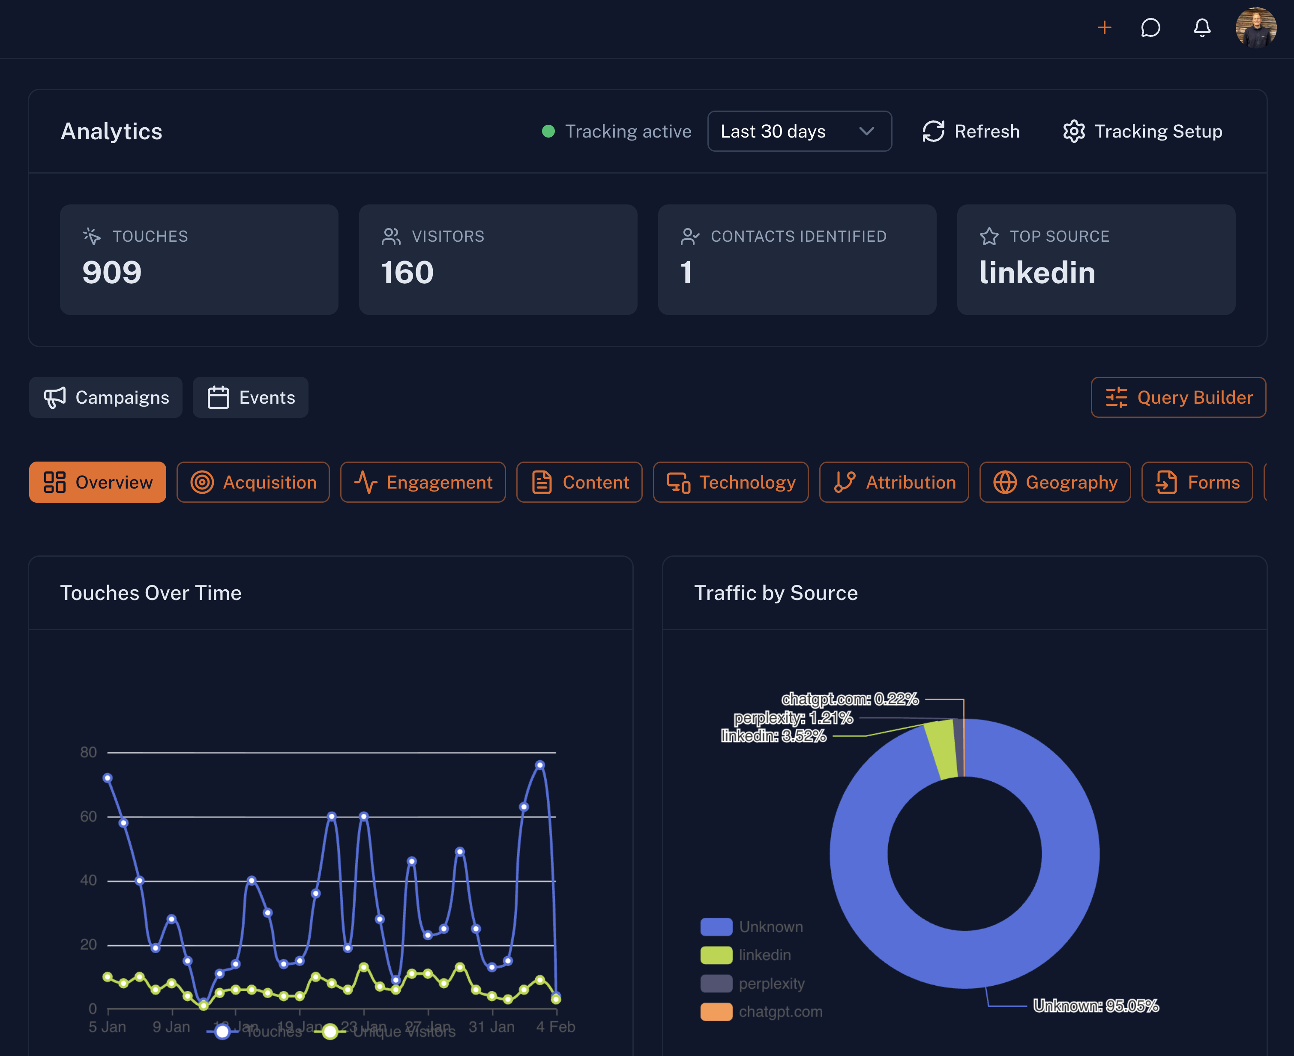Image resolution: width=1294 pixels, height=1056 pixels.
Task: Open Tracking Setup via the gear icon
Action: click(x=1074, y=132)
